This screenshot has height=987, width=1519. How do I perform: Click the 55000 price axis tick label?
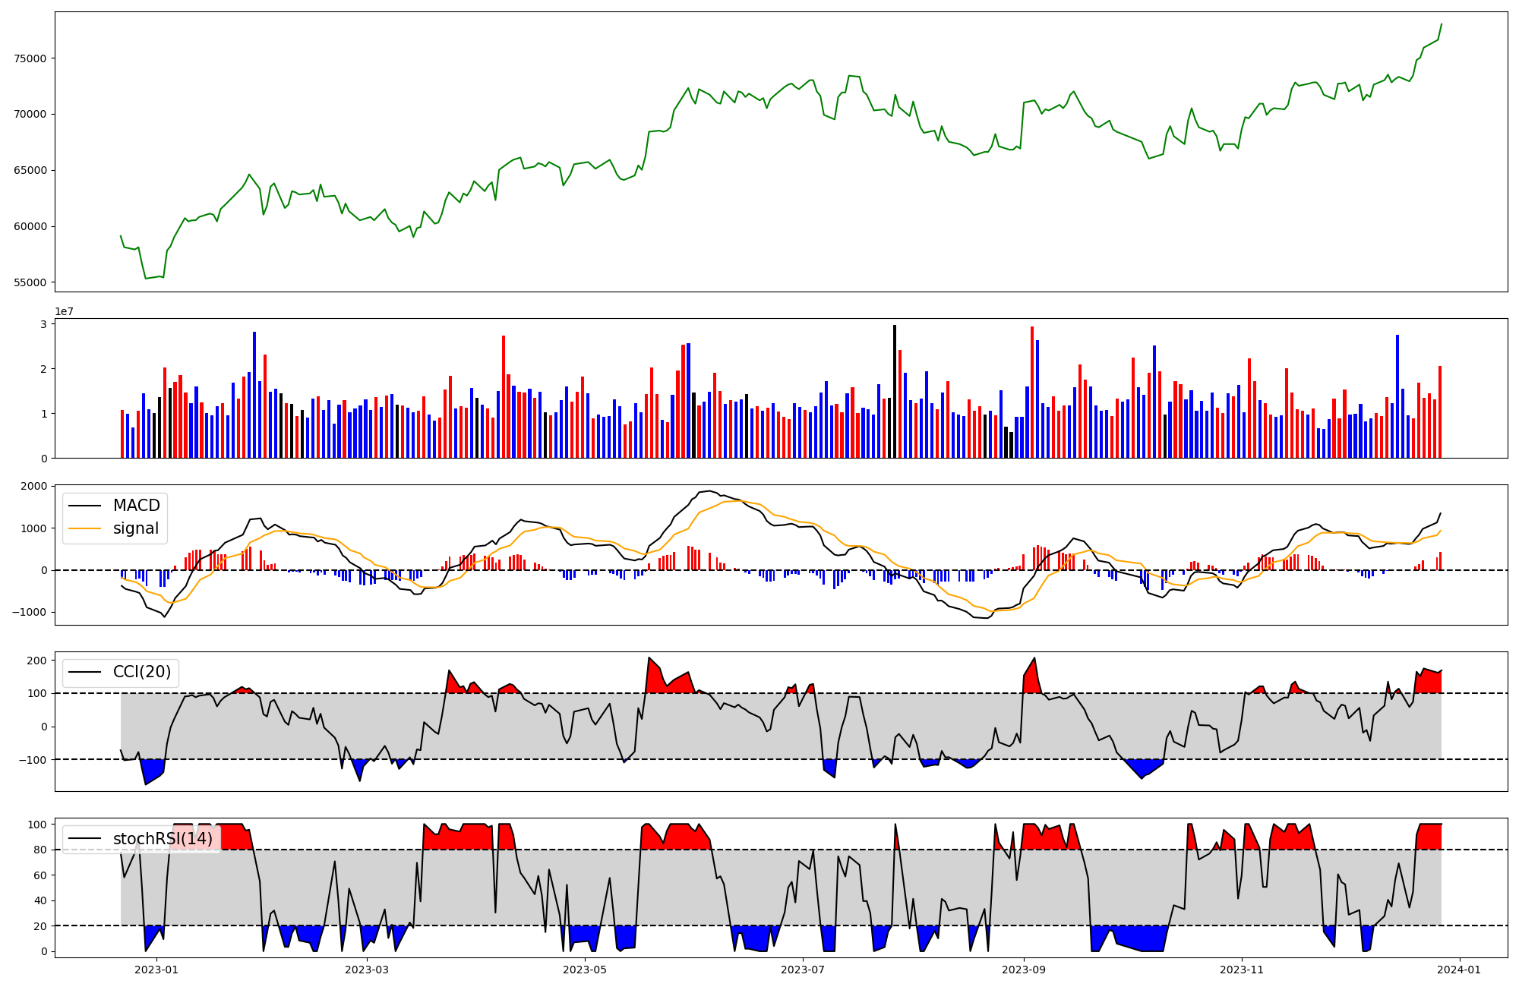tap(30, 282)
